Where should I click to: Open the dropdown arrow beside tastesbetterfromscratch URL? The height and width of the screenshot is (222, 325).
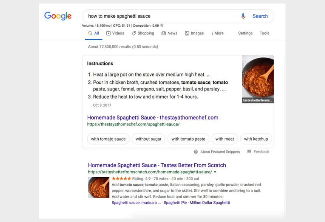[215, 172]
